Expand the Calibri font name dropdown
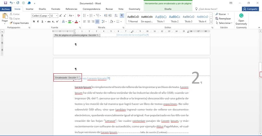The height and width of the screenshot is (136, 262). pyautogui.click(x=48, y=16)
